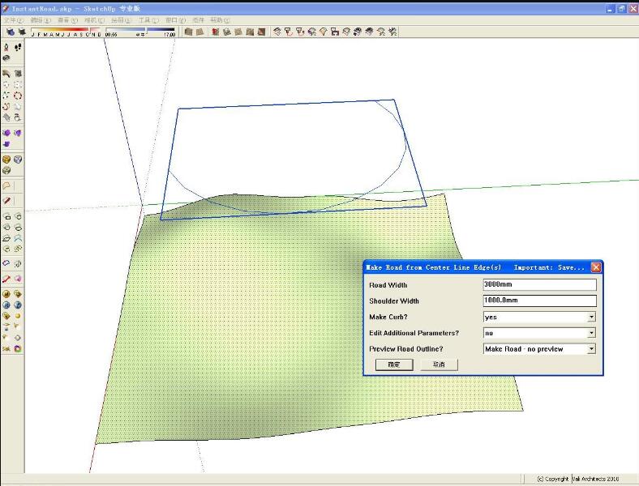Viewport: 639px width, 486px height.
Task: Open the 文件 (File) menu
Action: [x=11, y=19]
